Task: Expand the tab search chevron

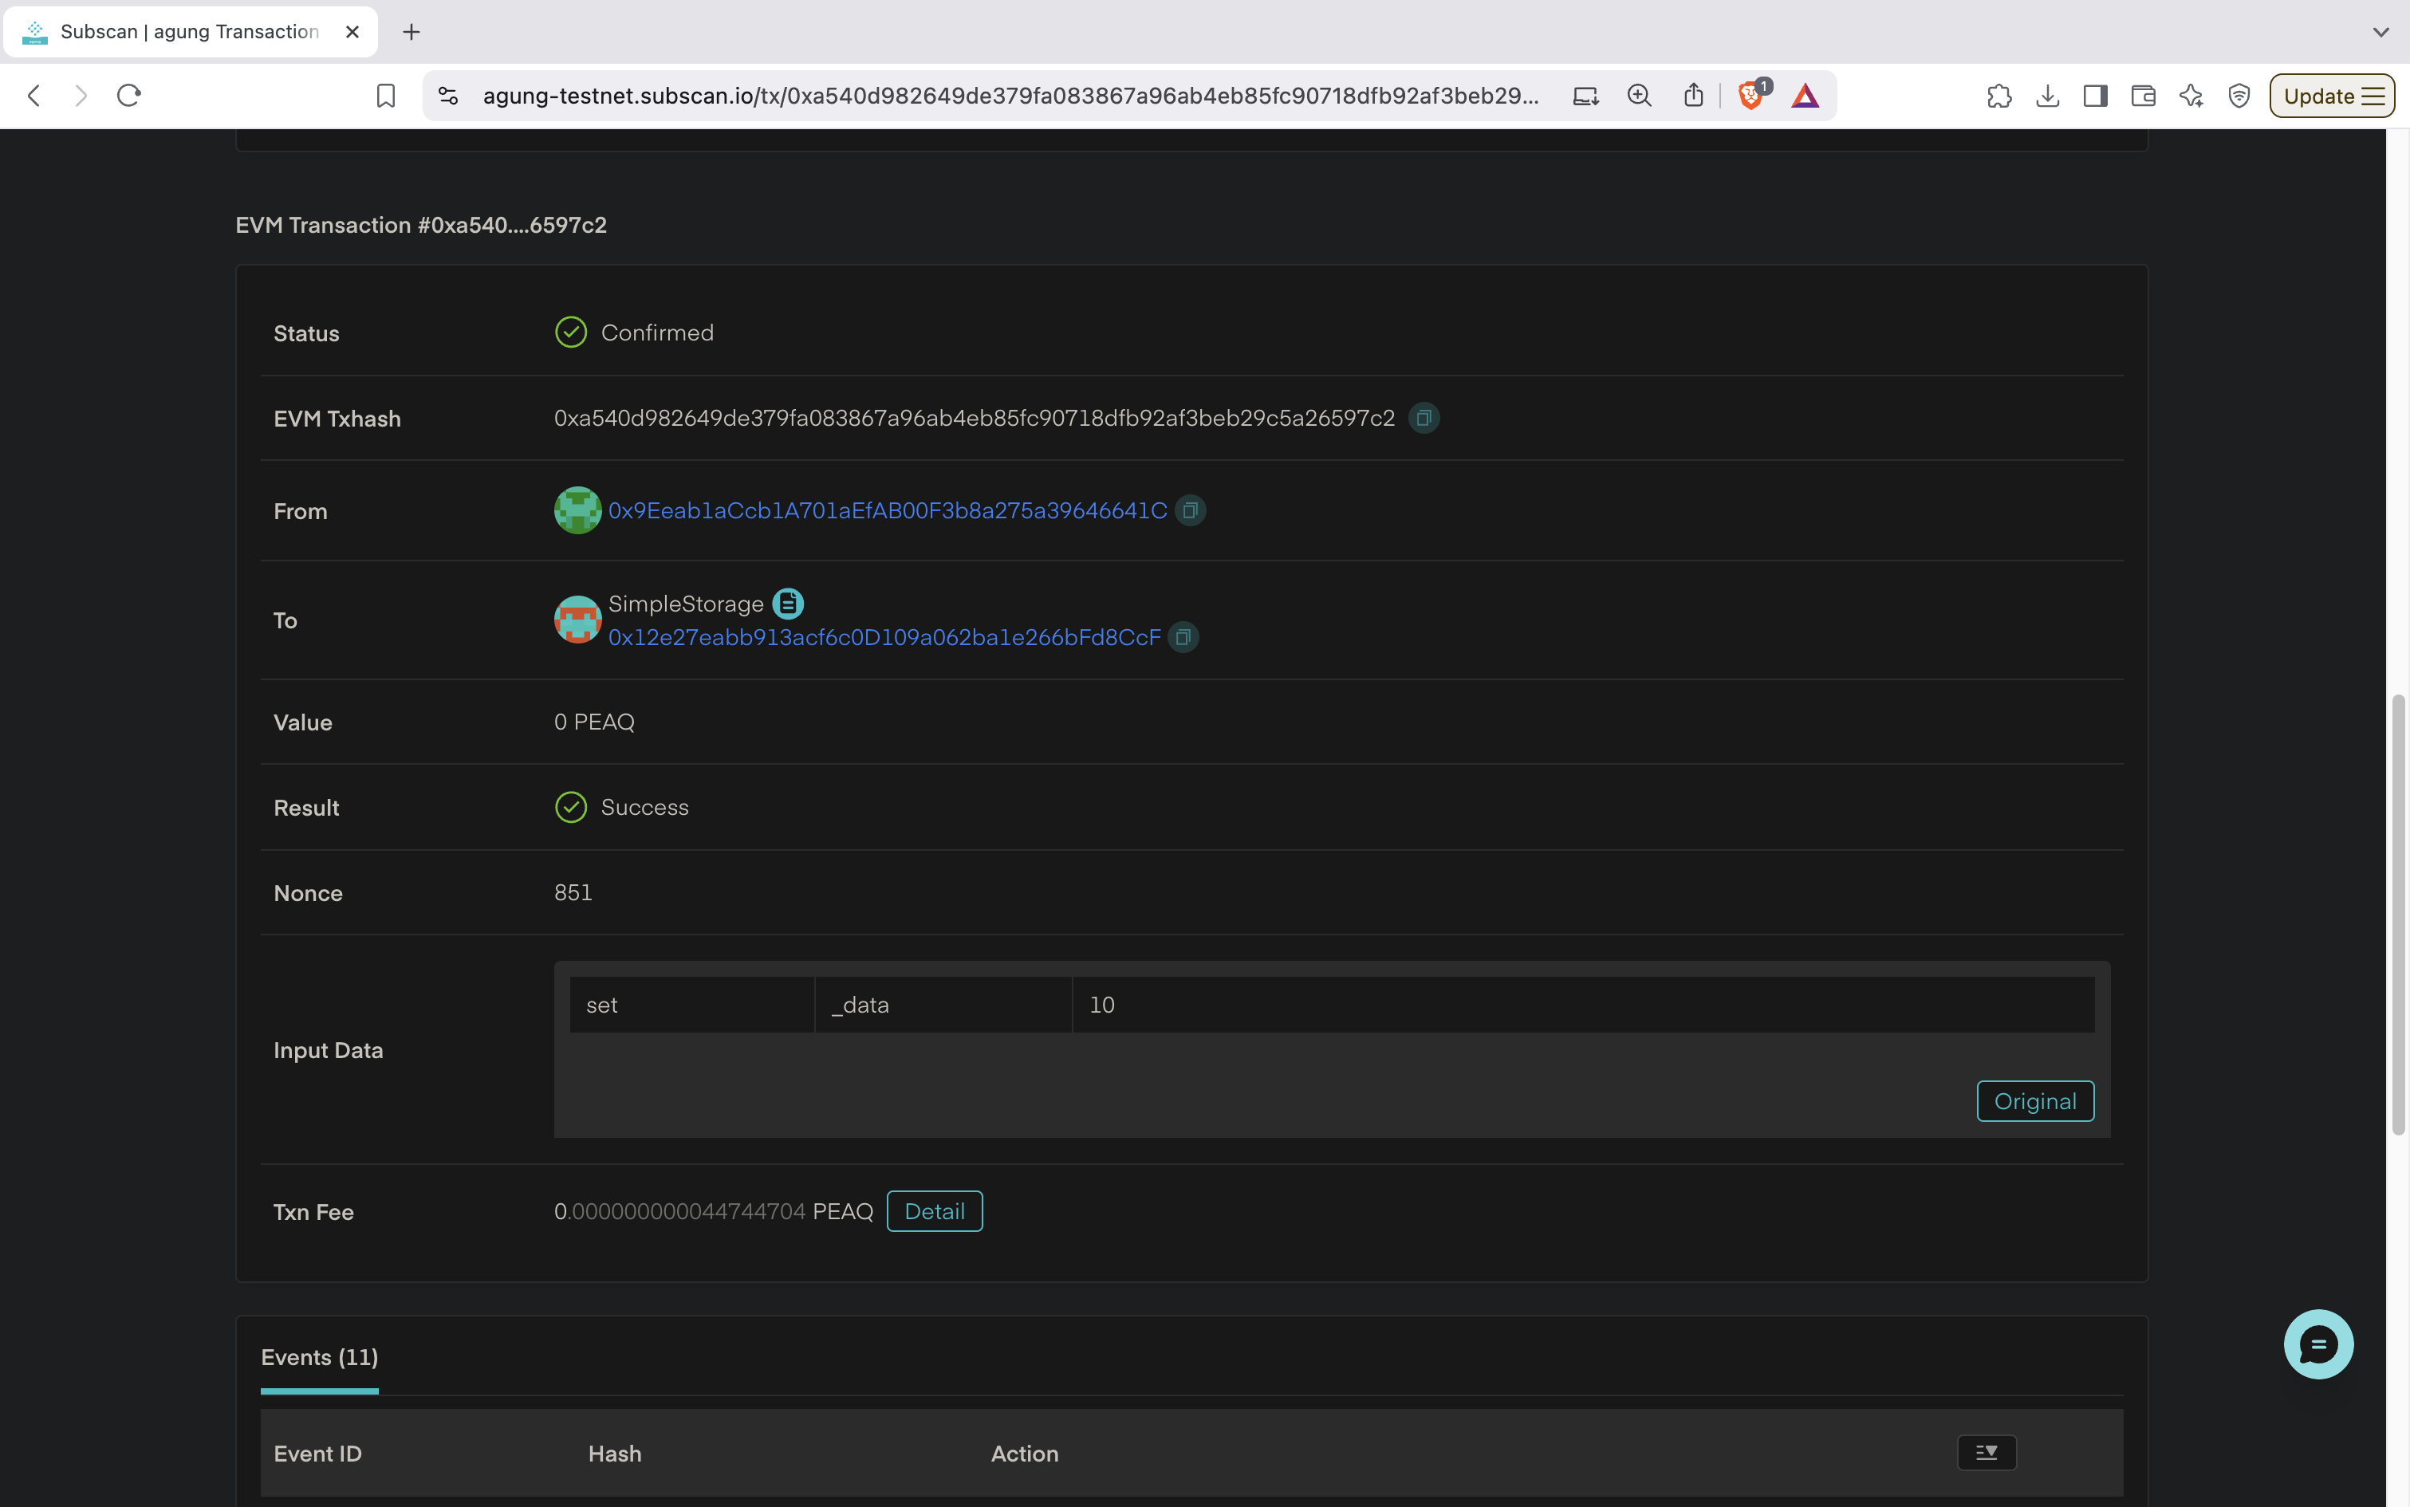Action: [2380, 32]
